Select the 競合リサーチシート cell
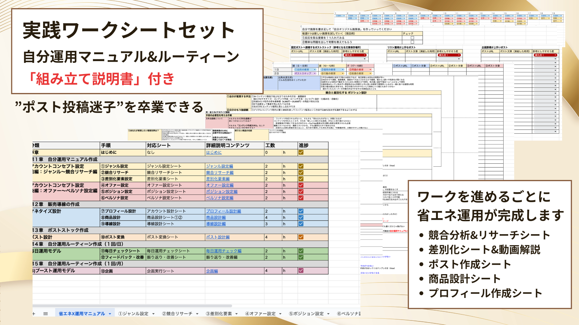Image resolution: width=579 pixels, height=325 pixels. click(176, 172)
